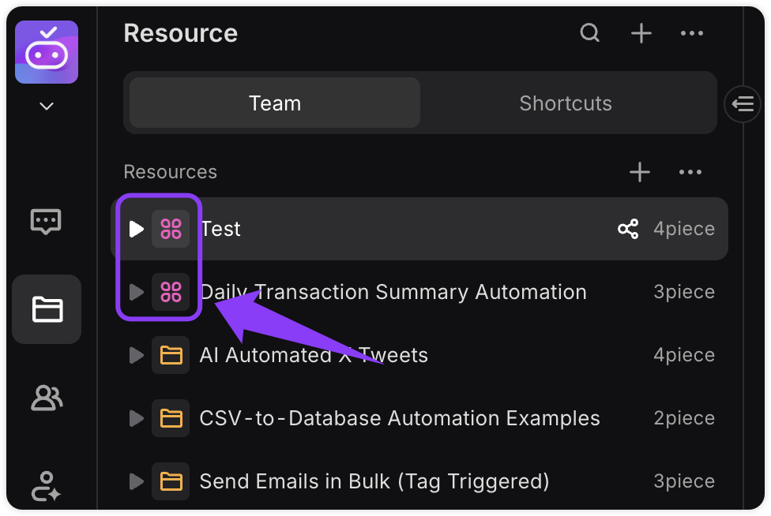Image resolution: width=771 pixels, height=516 pixels.
Task: Expand AI Automated X Tweets folder
Action: 136,355
